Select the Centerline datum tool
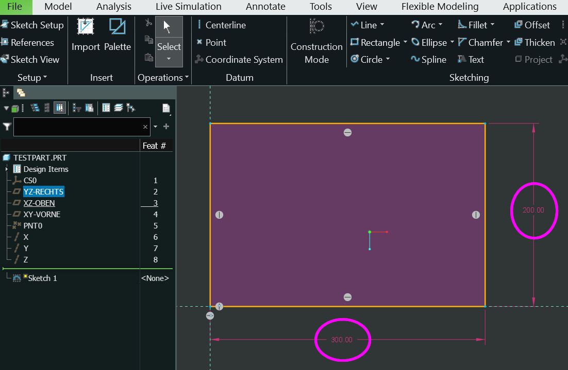 point(221,25)
